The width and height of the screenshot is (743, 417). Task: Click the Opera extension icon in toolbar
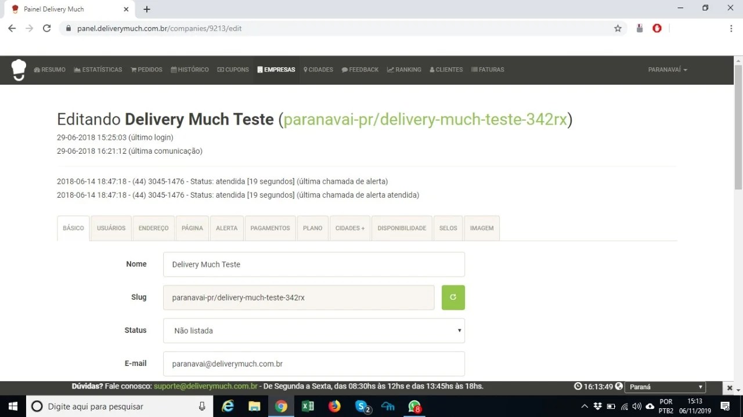pyautogui.click(x=657, y=28)
